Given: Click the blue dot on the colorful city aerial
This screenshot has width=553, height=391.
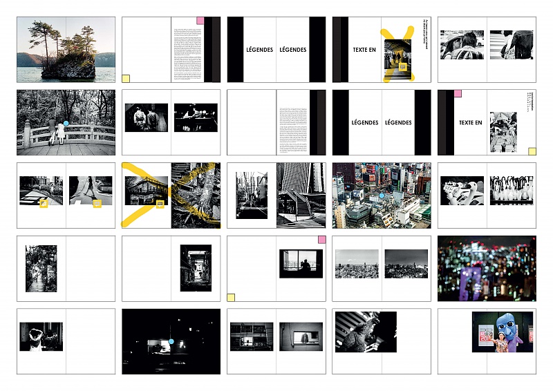Looking at the screenshot, I should point(381,196).
